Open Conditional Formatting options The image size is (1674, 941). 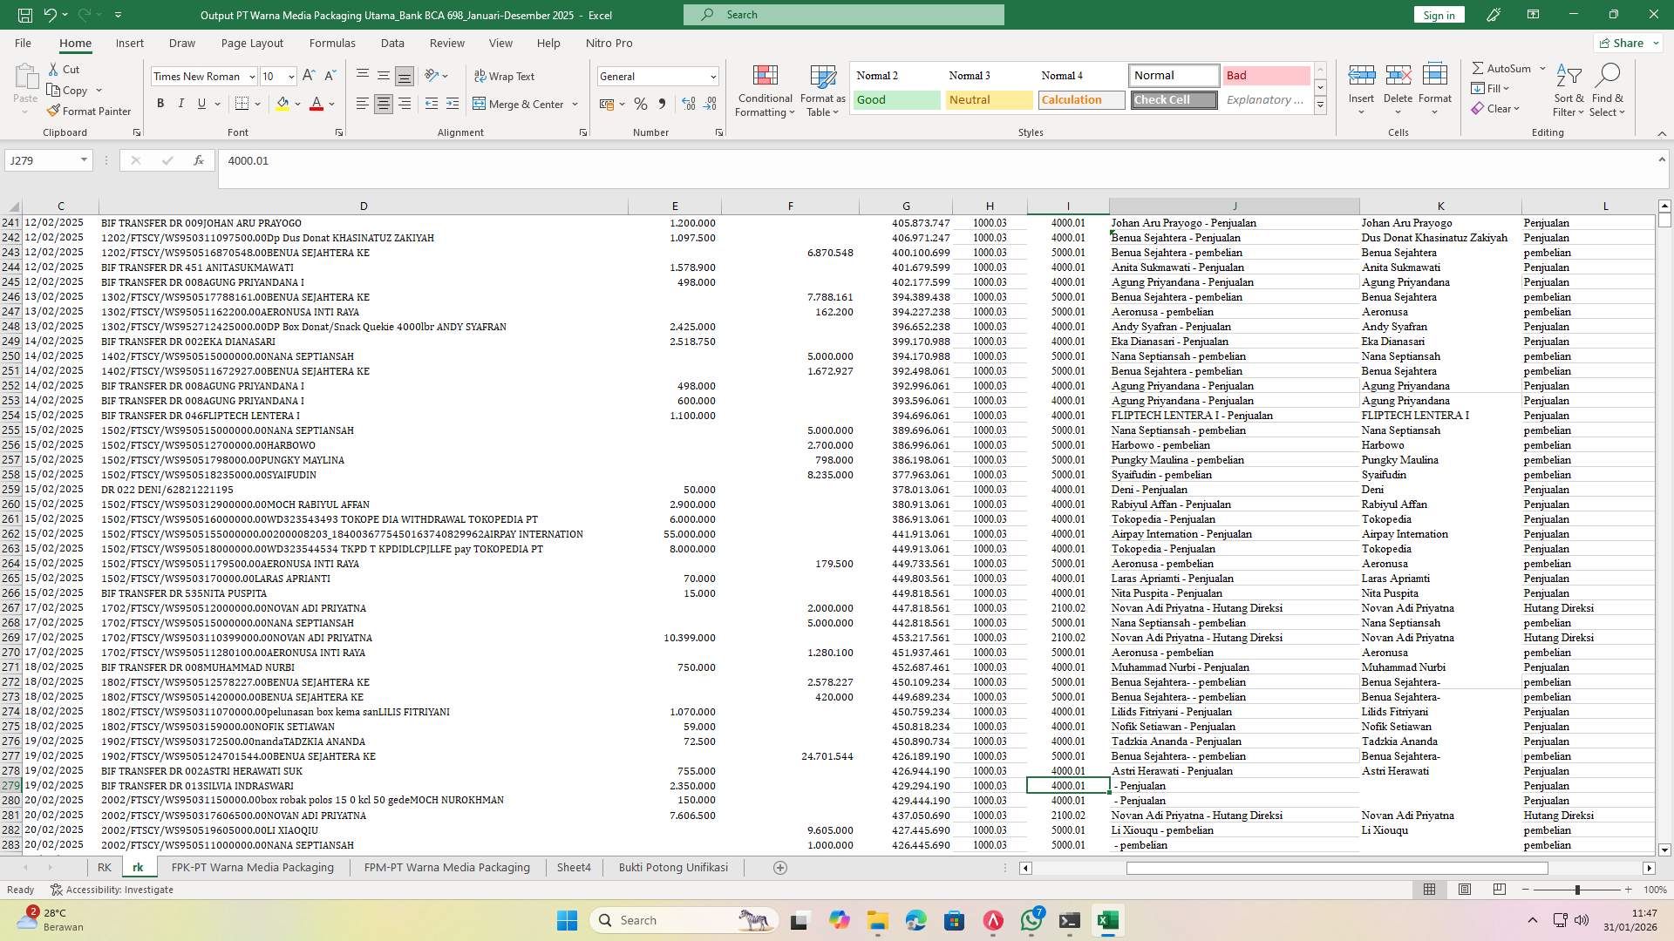pyautogui.click(x=765, y=91)
